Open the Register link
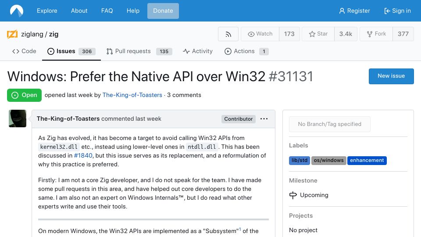Viewport: 421px width, 237px height. pyautogui.click(x=354, y=11)
